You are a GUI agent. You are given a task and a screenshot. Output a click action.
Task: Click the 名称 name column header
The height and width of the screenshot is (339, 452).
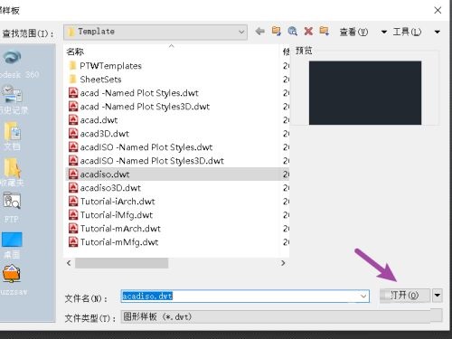[75, 52]
